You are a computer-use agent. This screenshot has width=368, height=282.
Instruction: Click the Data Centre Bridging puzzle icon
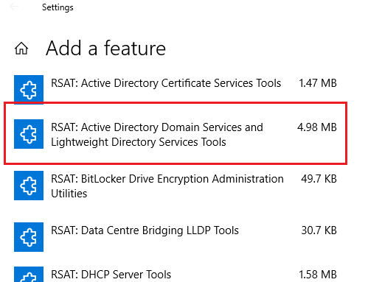pos(29,237)
